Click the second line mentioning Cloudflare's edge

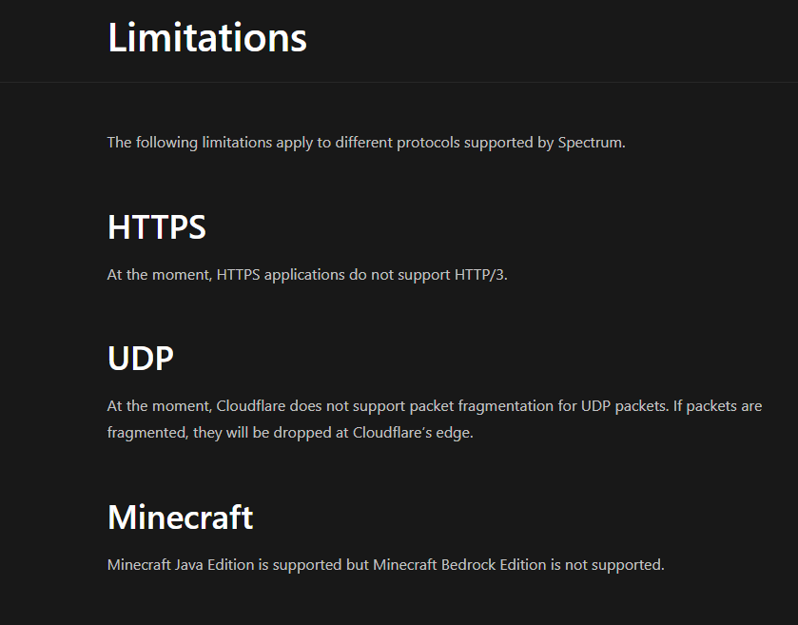pos(290,433)
